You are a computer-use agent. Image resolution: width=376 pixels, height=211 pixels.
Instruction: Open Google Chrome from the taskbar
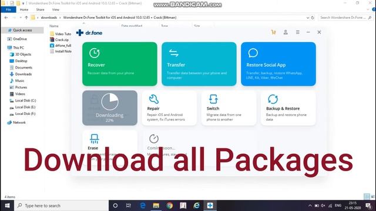point(170,206)
